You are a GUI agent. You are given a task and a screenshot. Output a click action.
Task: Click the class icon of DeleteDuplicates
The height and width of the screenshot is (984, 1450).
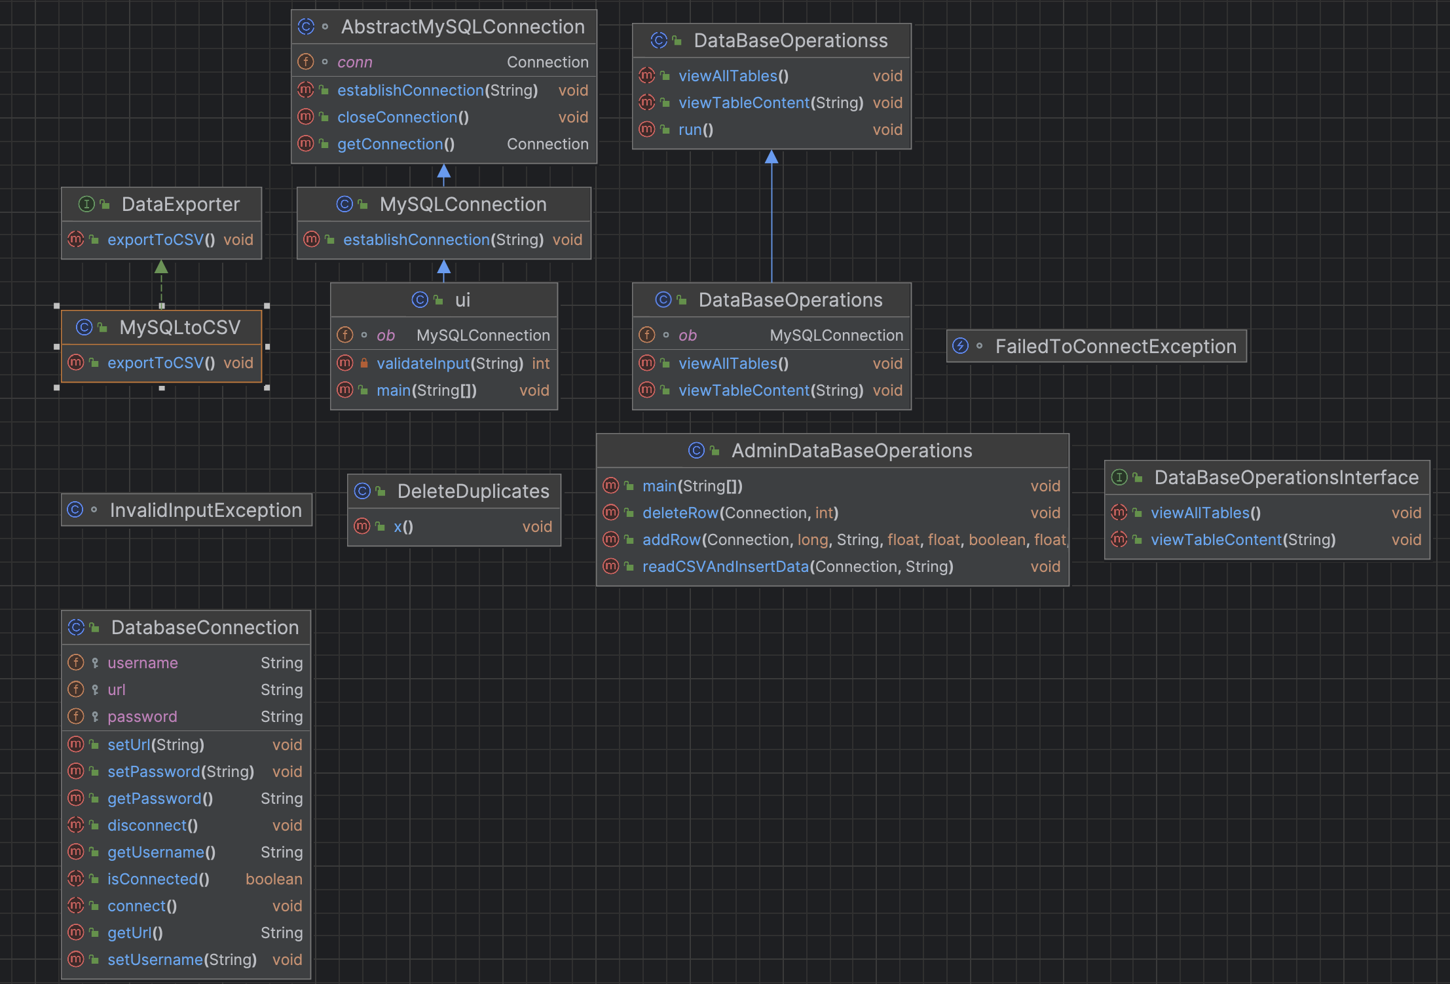coord(362,491)
